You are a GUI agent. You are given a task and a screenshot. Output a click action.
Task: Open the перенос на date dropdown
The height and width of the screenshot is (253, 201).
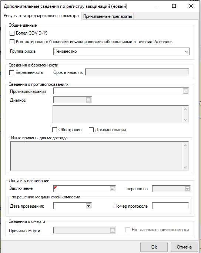click(187, 189)
